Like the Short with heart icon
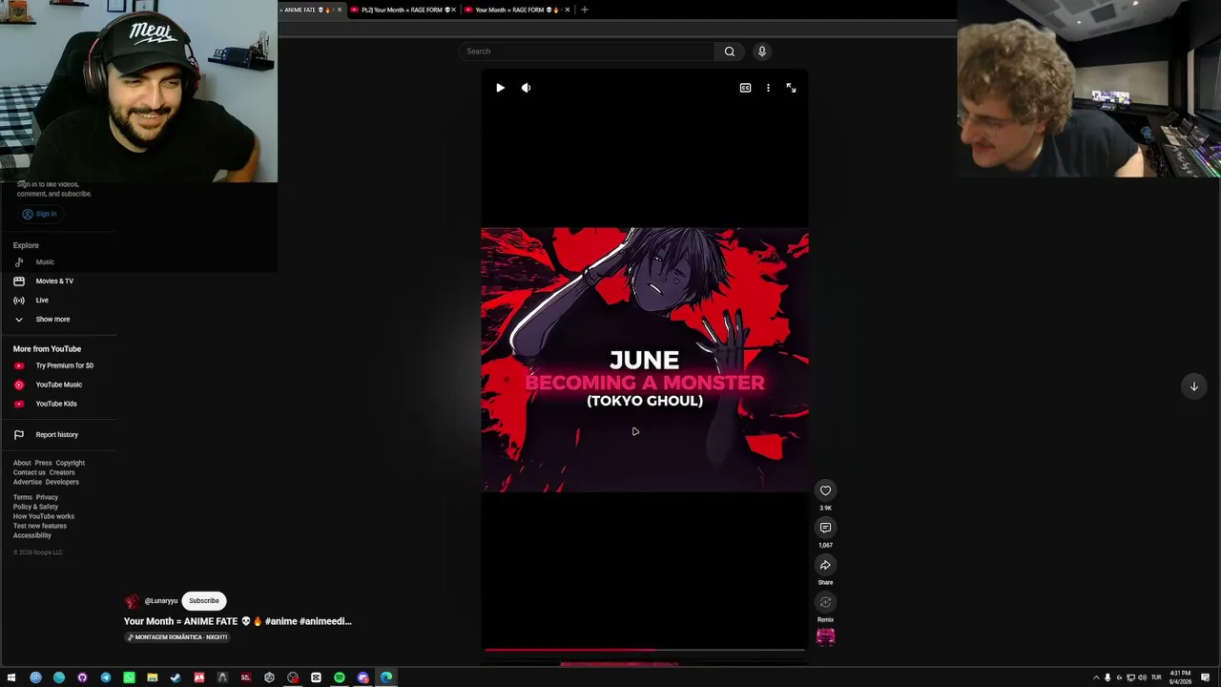This screenshot has height=687, width=1221. [x=825, y=490]
